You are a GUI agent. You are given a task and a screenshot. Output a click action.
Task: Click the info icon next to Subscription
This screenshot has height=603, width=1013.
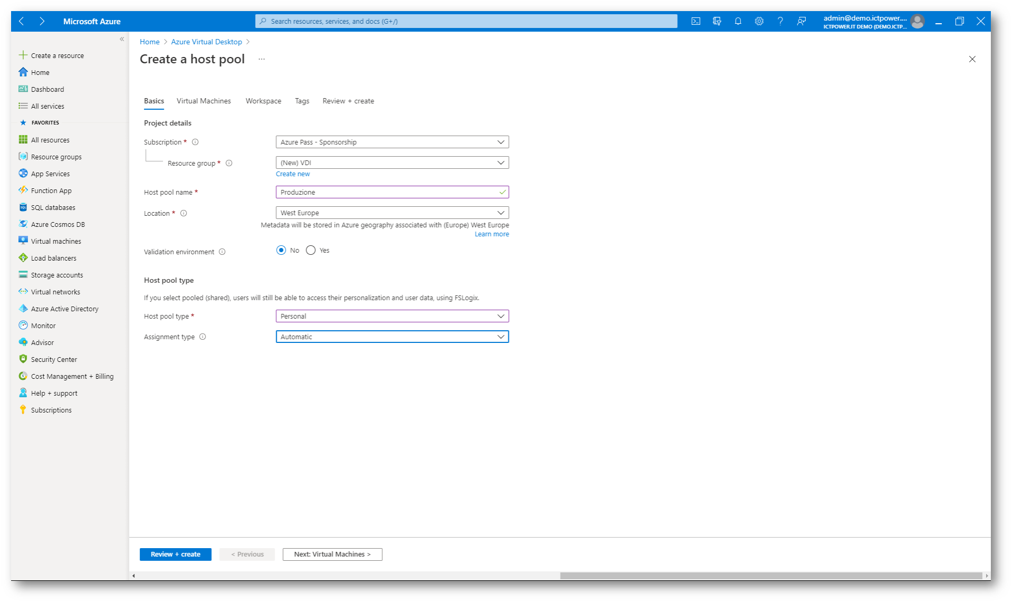point(195,142)
